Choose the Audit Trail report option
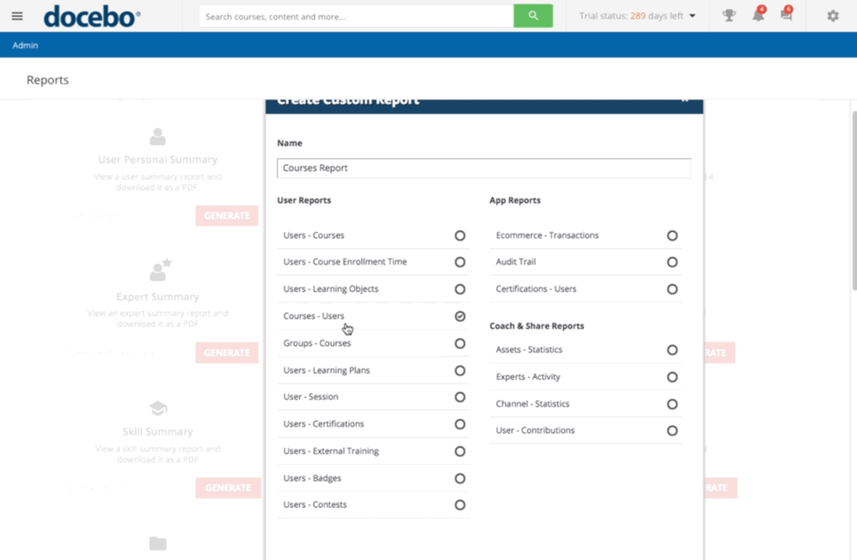857x560 pixels. [672, 262]
